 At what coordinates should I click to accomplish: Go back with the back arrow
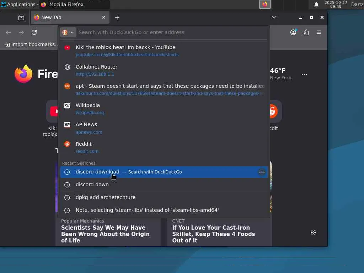click(x=9, y=32)
